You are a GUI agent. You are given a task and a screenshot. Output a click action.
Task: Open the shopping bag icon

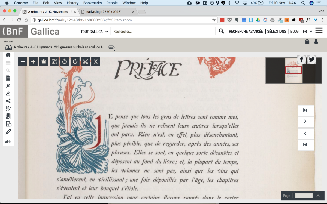tap(307, 42)
